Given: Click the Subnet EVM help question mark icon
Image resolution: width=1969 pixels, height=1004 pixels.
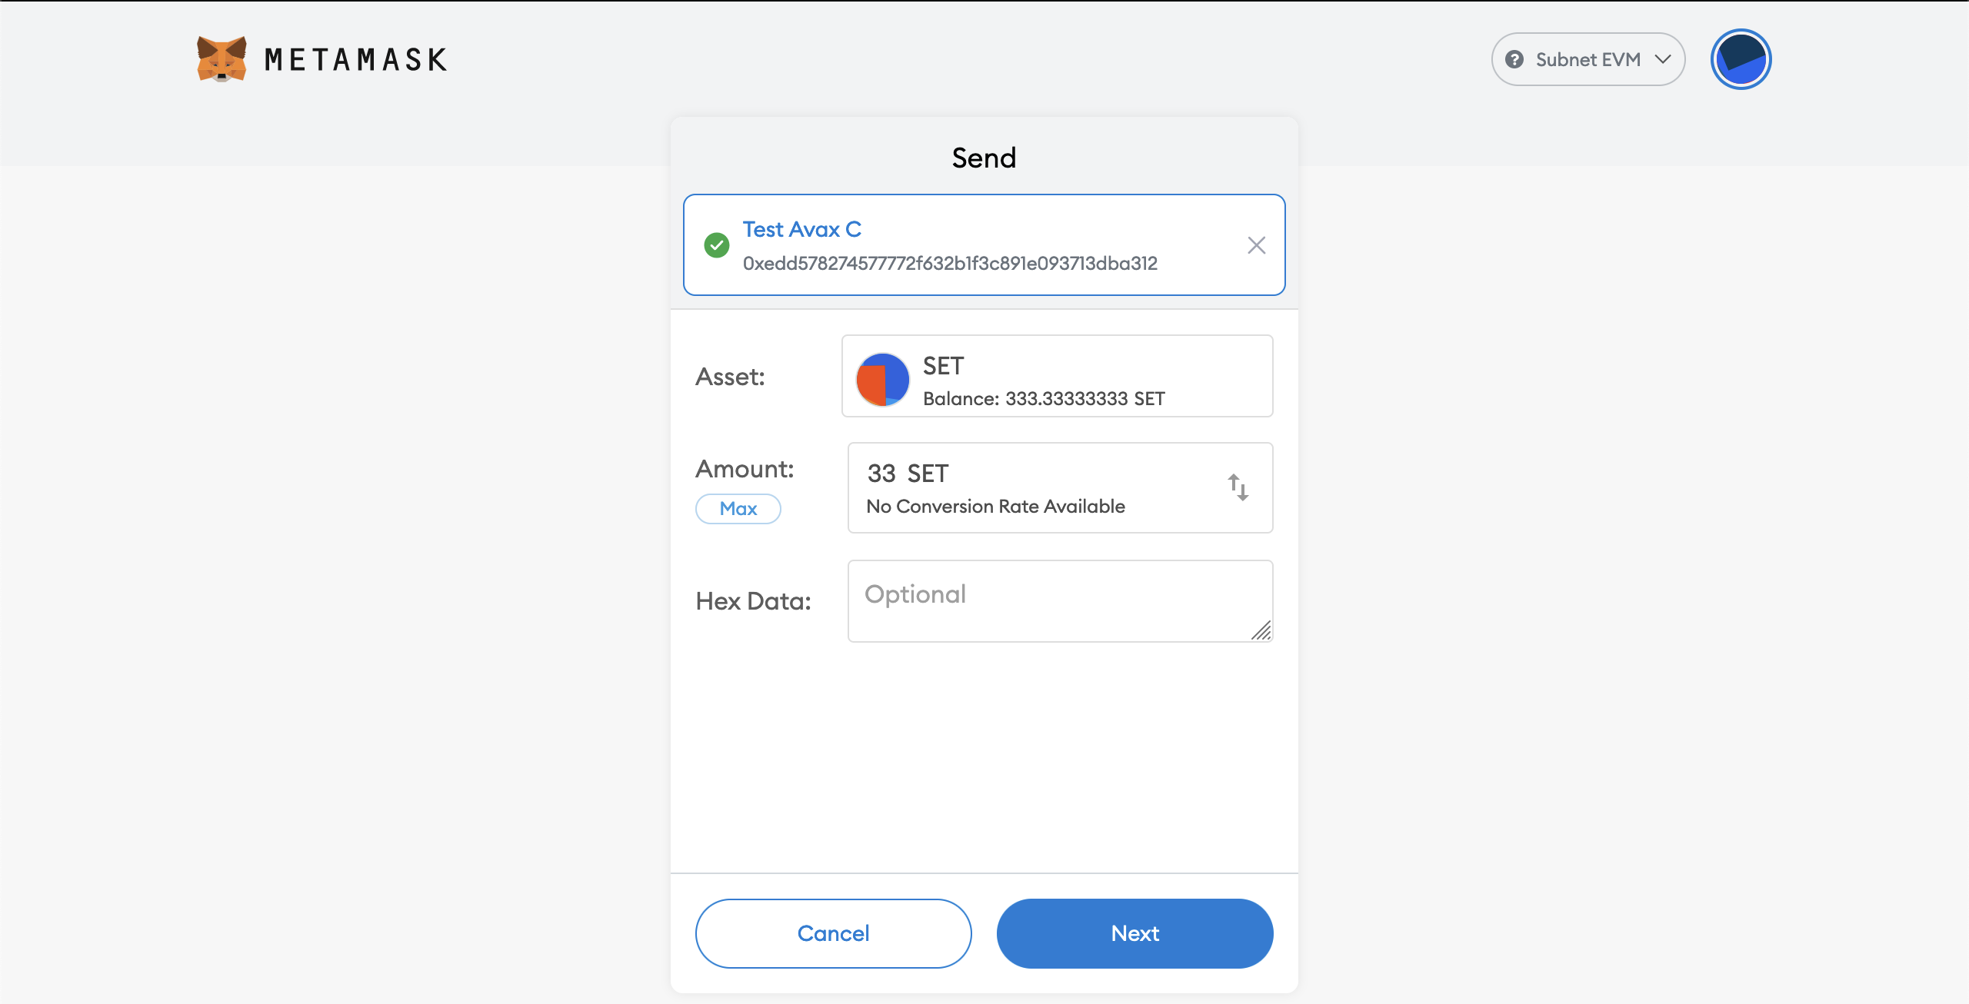Looking at the screenshot, I should [1517, 59].
